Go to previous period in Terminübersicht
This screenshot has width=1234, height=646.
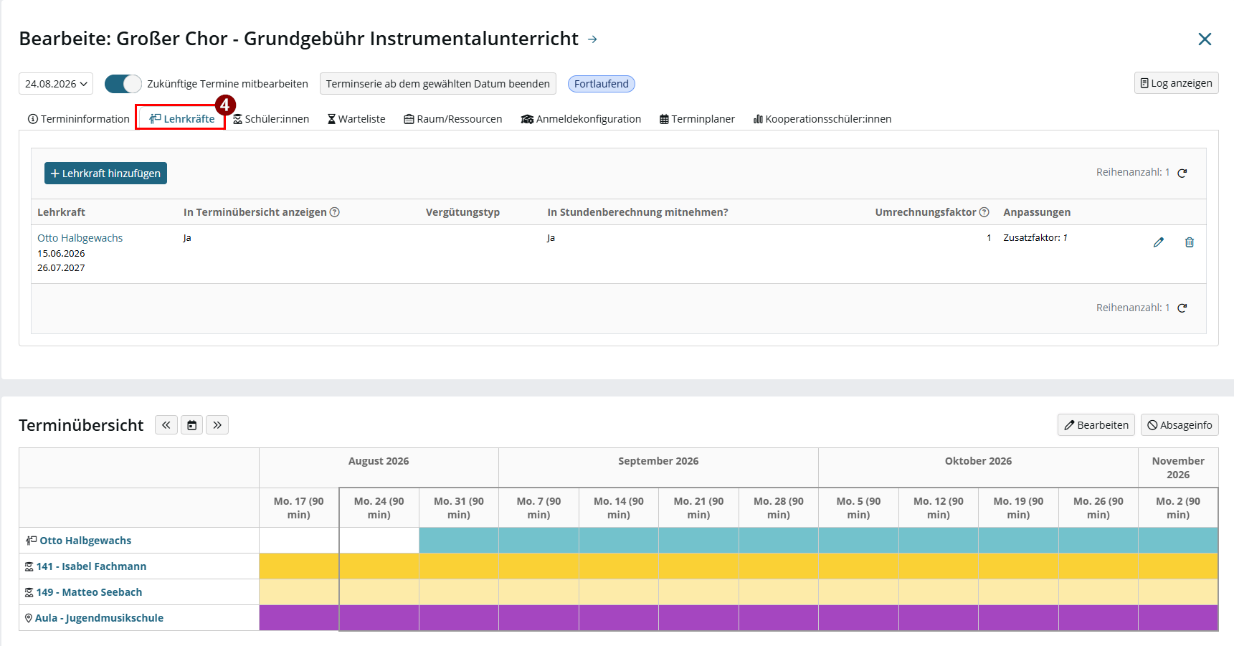(166, 425)
